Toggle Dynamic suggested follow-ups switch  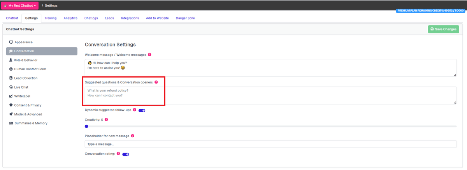pos(142,110)
